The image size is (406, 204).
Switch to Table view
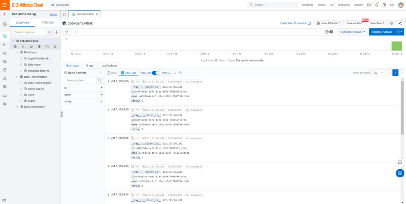[112, 73]
